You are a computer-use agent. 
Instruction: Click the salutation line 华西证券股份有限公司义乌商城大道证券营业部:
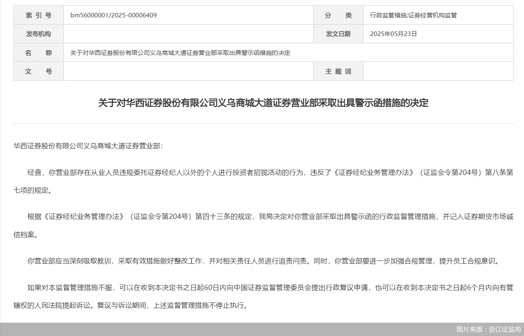click(88, 146)
